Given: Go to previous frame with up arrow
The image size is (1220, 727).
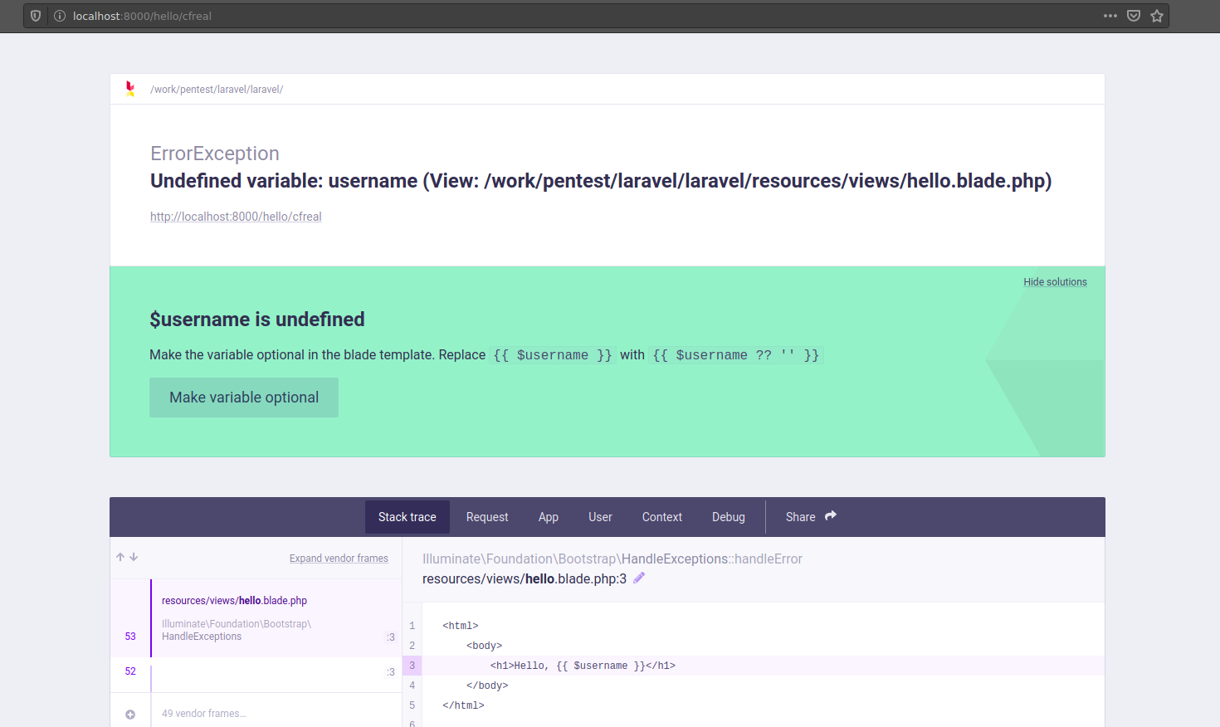Looking at the screenshot, I should tap(120, 557).
